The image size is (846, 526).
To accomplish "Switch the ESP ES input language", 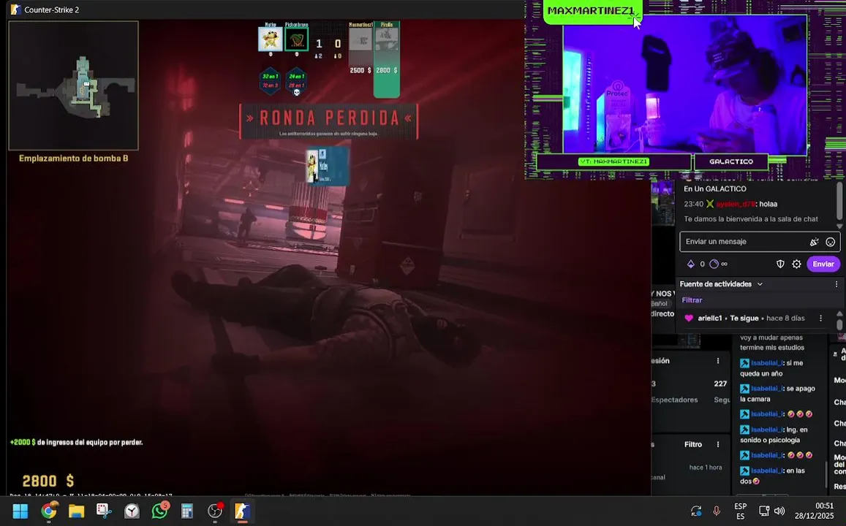I will coord(740,511).
